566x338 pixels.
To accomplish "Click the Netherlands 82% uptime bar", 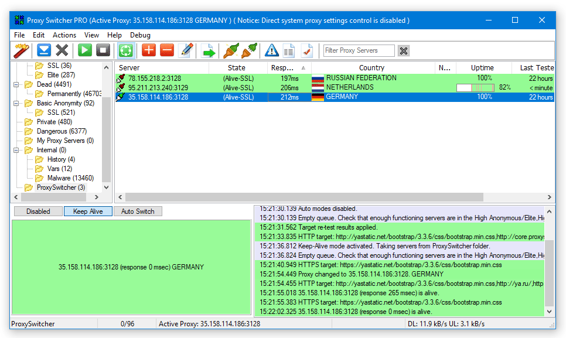I will [475, 88].
